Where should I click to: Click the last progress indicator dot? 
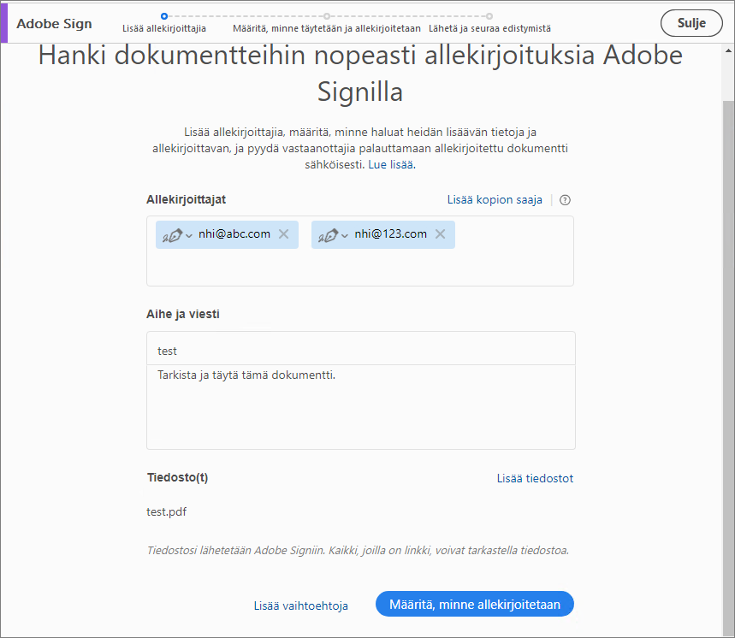tap(489, 15)
